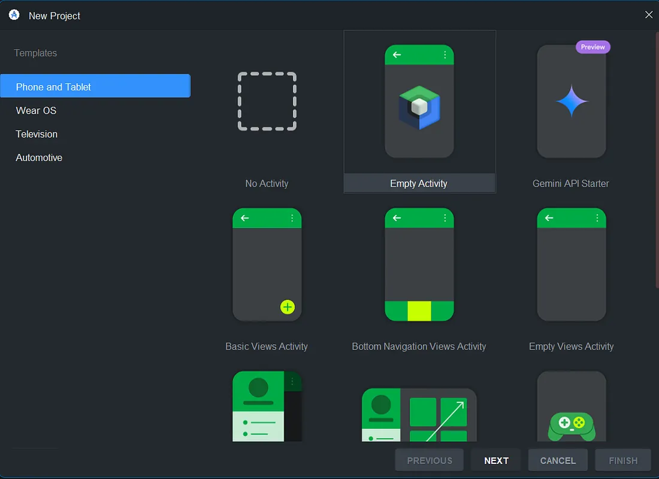Screen dimensions: 659x479
Task: Select the game controller template thumbnail
Action: [x=571, y=407]
